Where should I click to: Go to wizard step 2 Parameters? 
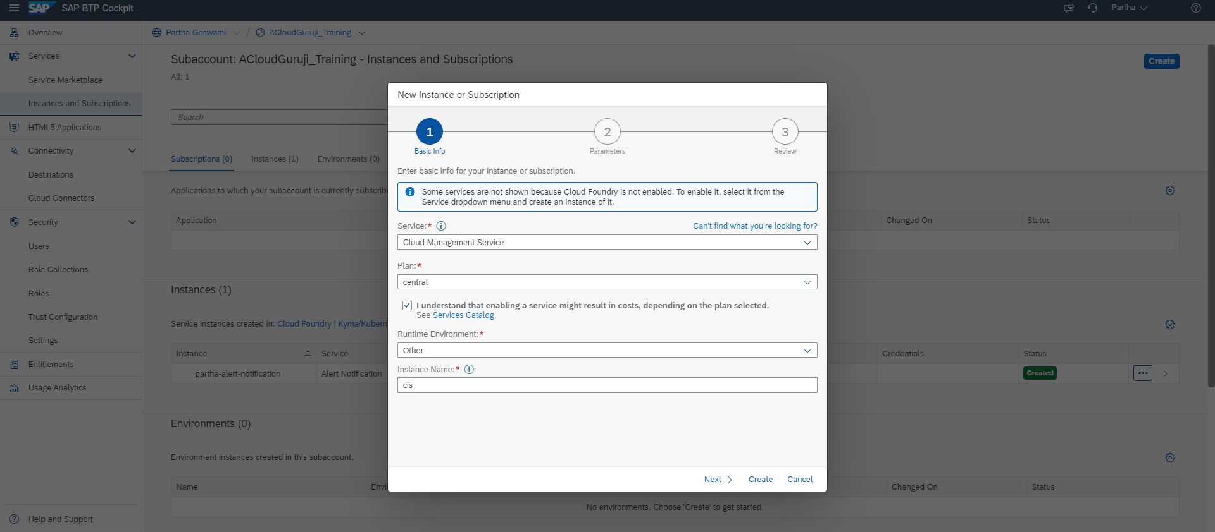tap(607, 132)
